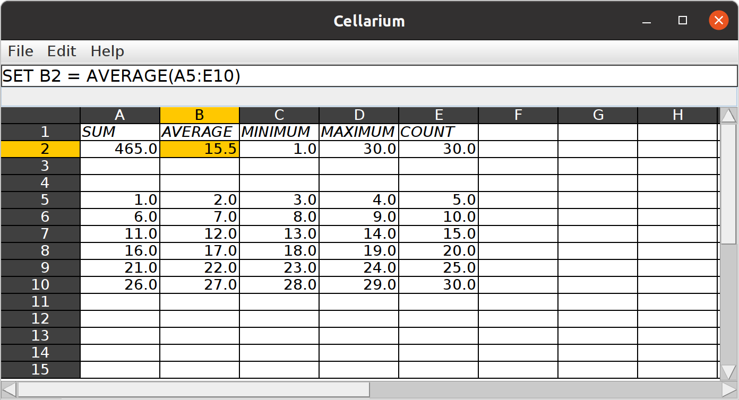Select the cell with value 29.0
739x400 pixels.
[359, 285]
